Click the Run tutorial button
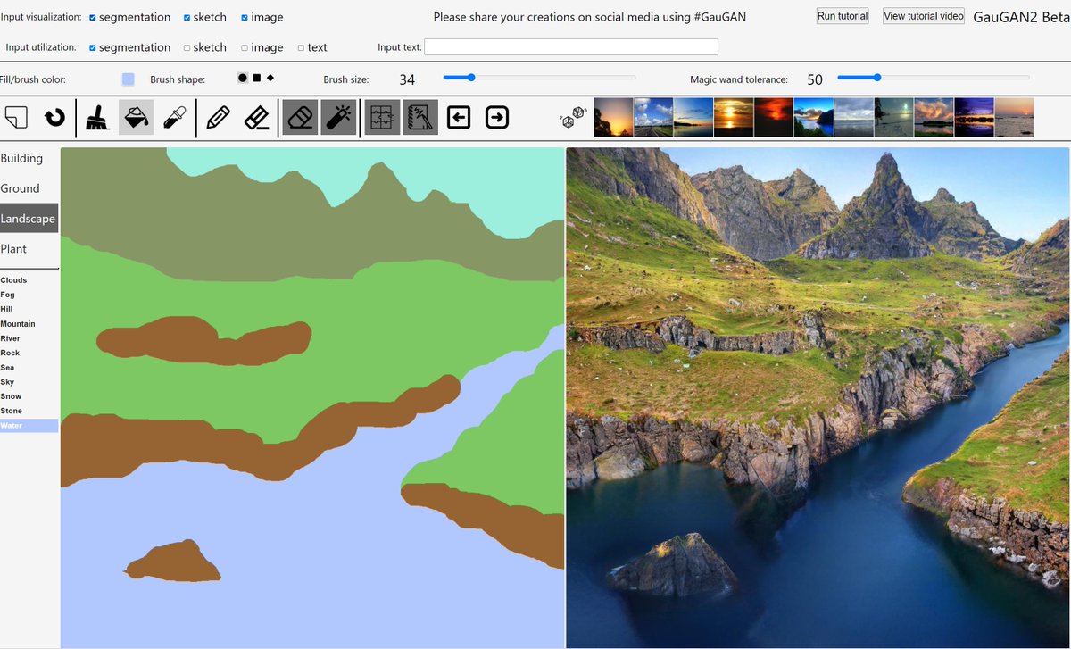The width and height of the screenshot is (1071, 649). [843, 16]
